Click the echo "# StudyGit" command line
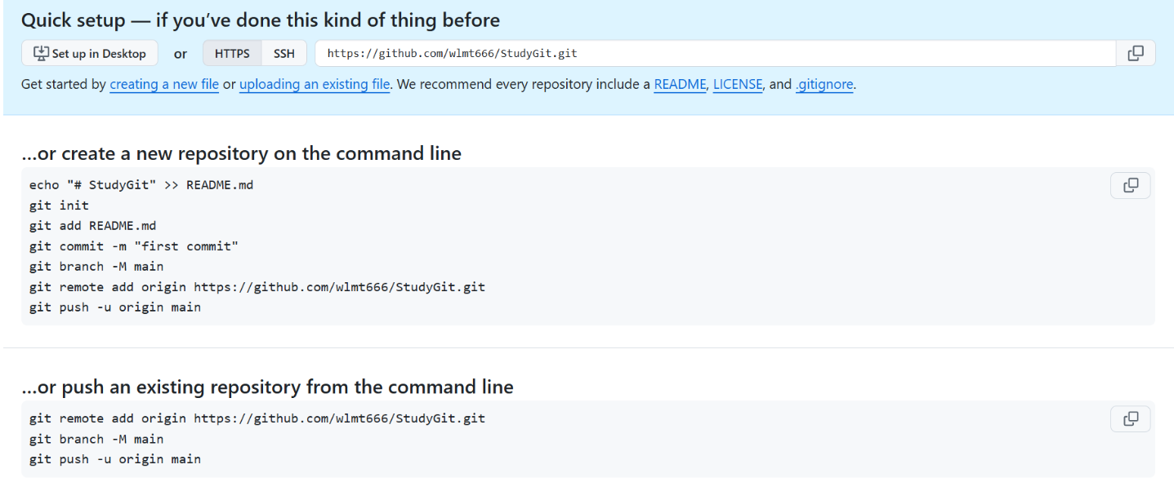 [x=141, y=185]
